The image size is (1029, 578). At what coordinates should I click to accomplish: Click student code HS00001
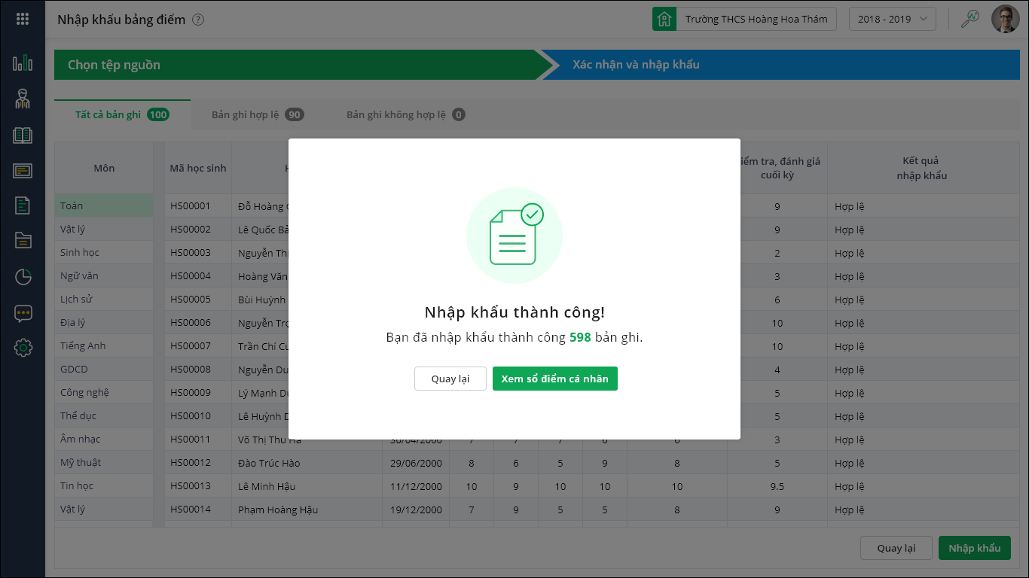[191, 206]
